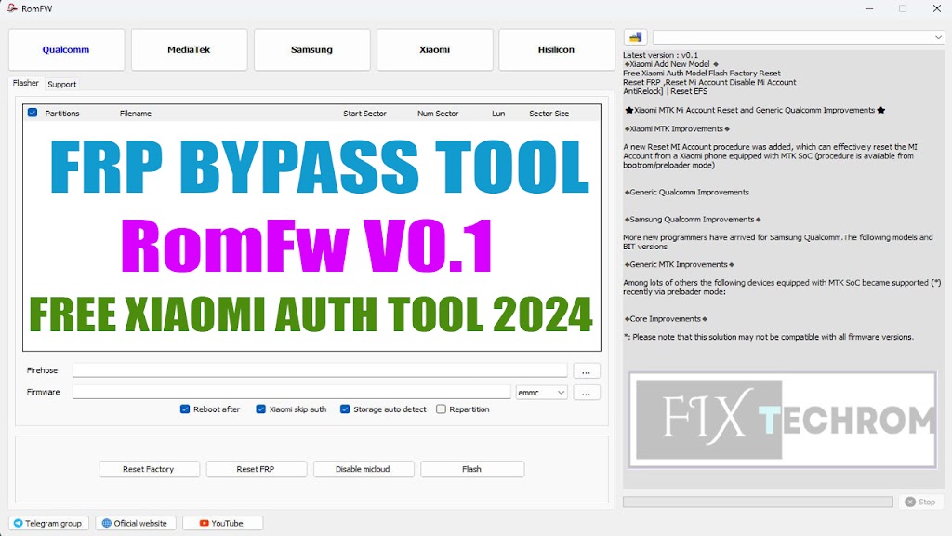952x536 pixels.
Task: Click the progress bar beside Stop
Action: click(758, 502)
